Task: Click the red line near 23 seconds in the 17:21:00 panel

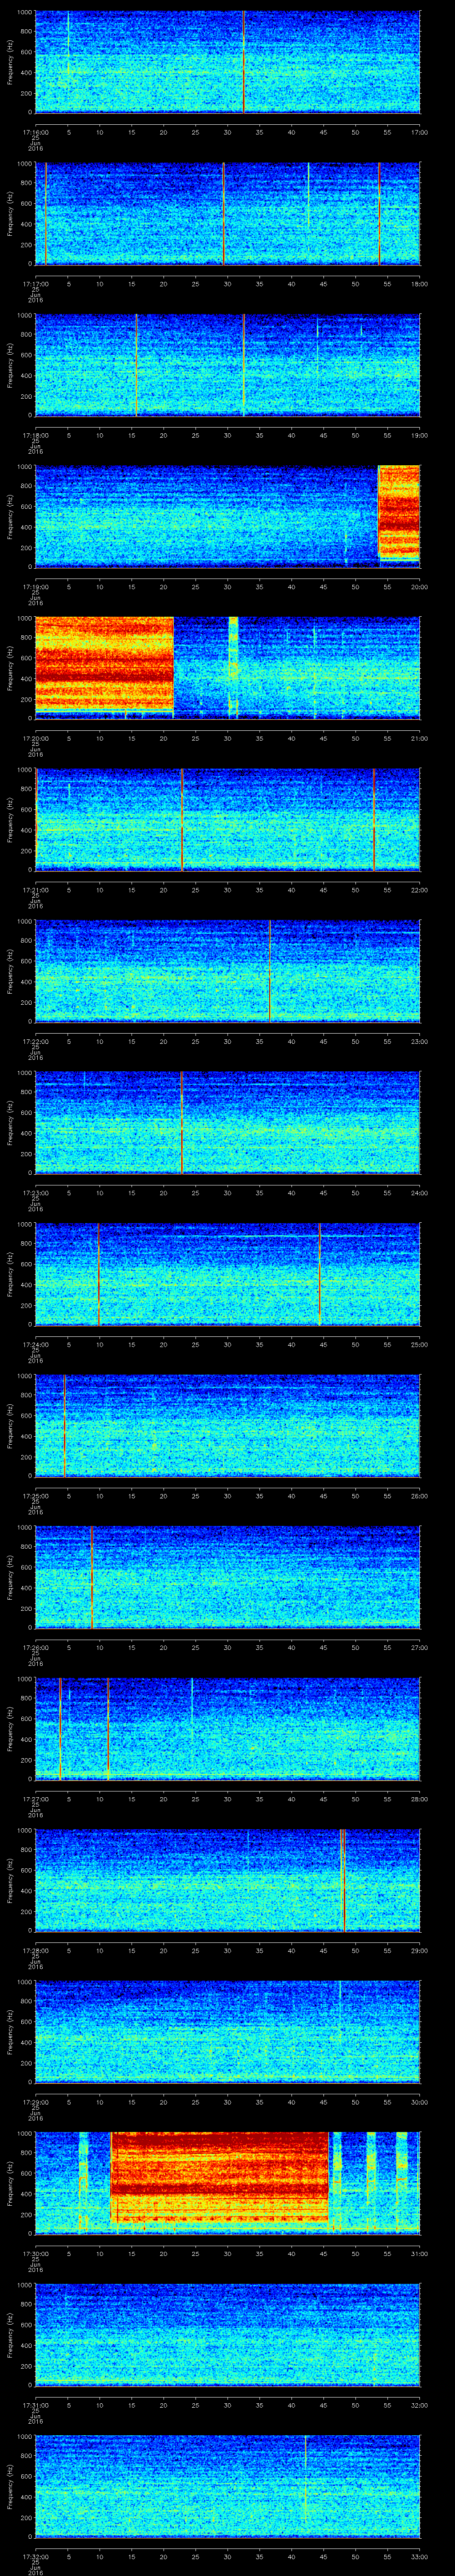Action: (182, 819)
